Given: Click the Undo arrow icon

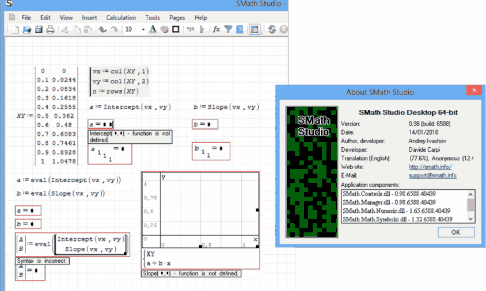Looking at the screenshot, I should (x=102, y=29).
